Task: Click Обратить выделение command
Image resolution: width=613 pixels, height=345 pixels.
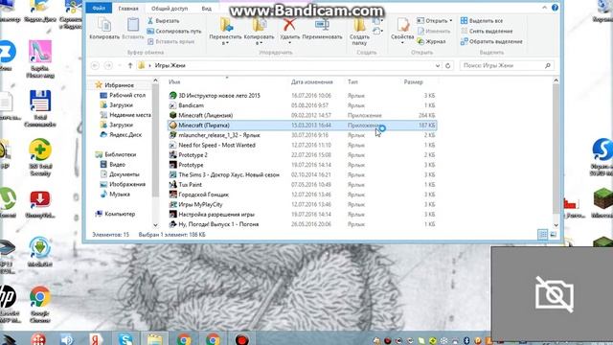Action: coord(491,41)
